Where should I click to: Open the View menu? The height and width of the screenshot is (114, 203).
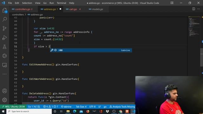coord(37,3)
